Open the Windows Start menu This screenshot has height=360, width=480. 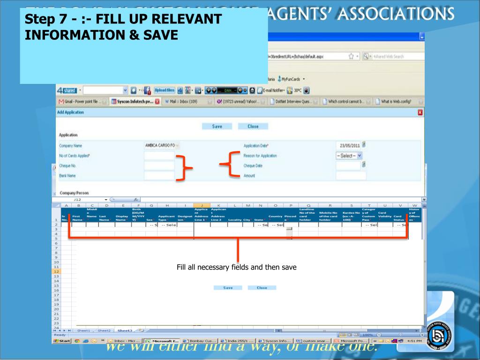pos(62,341)
